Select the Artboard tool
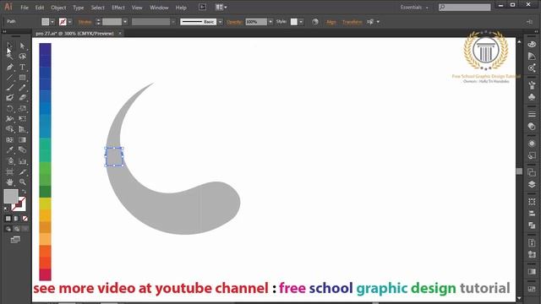Screen dimensions: 541x304 pyautogui.click(x=9, y=171)
